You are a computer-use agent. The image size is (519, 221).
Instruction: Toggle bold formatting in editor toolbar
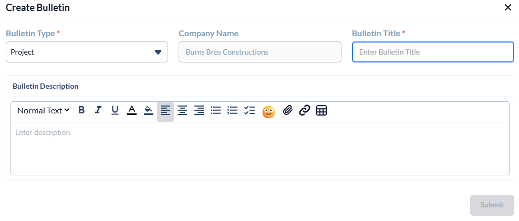pyautogui.click(x=81, y=110)
